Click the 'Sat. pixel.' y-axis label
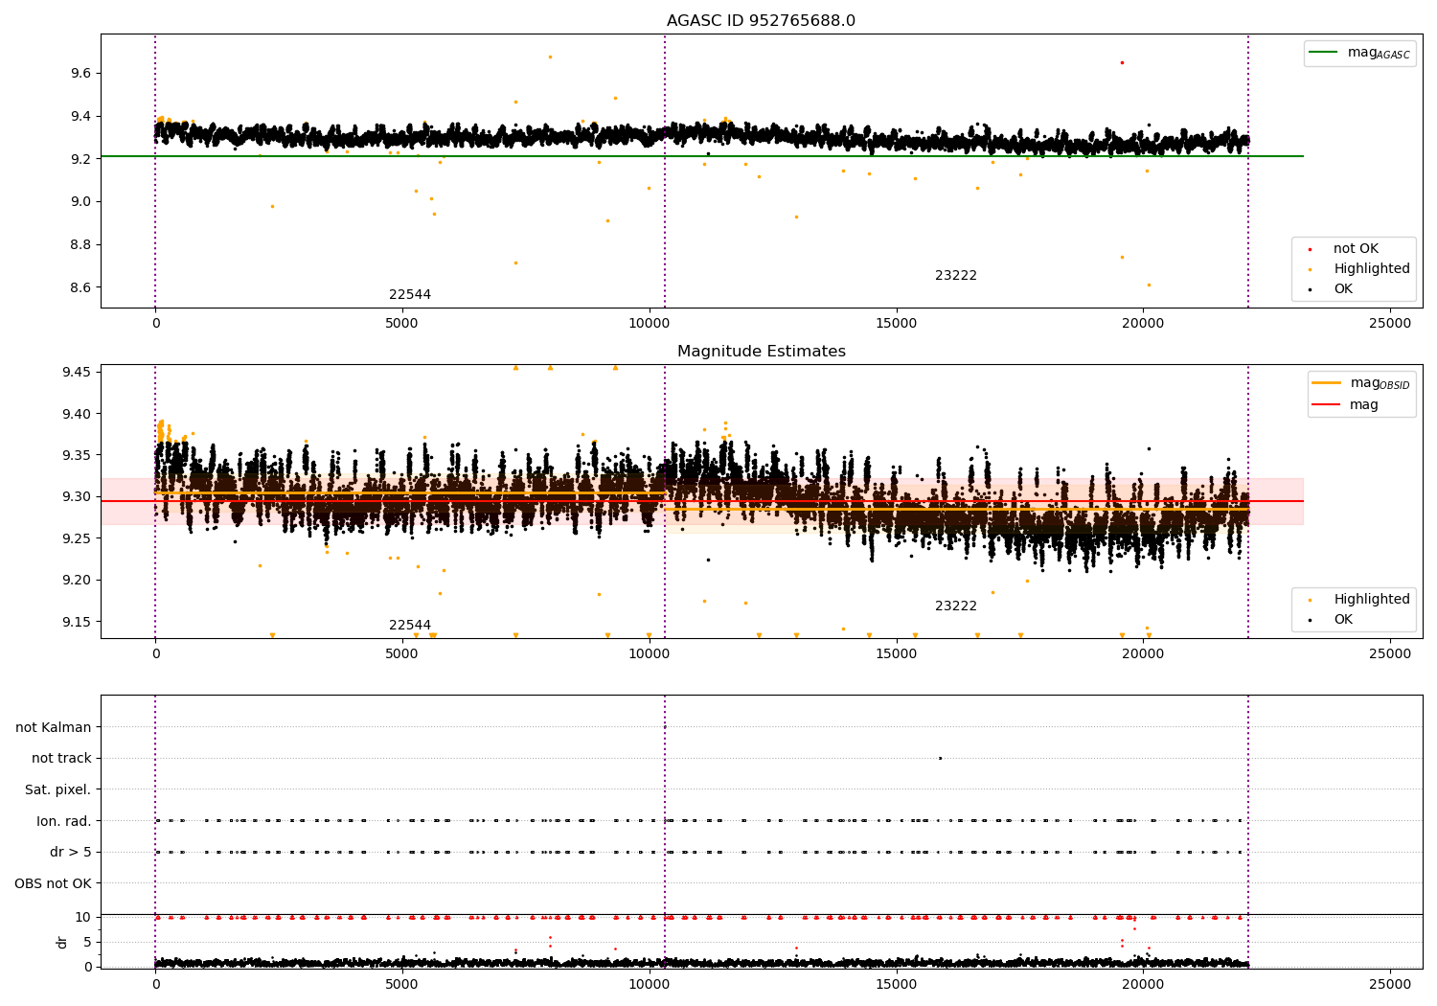 point(58,790)
